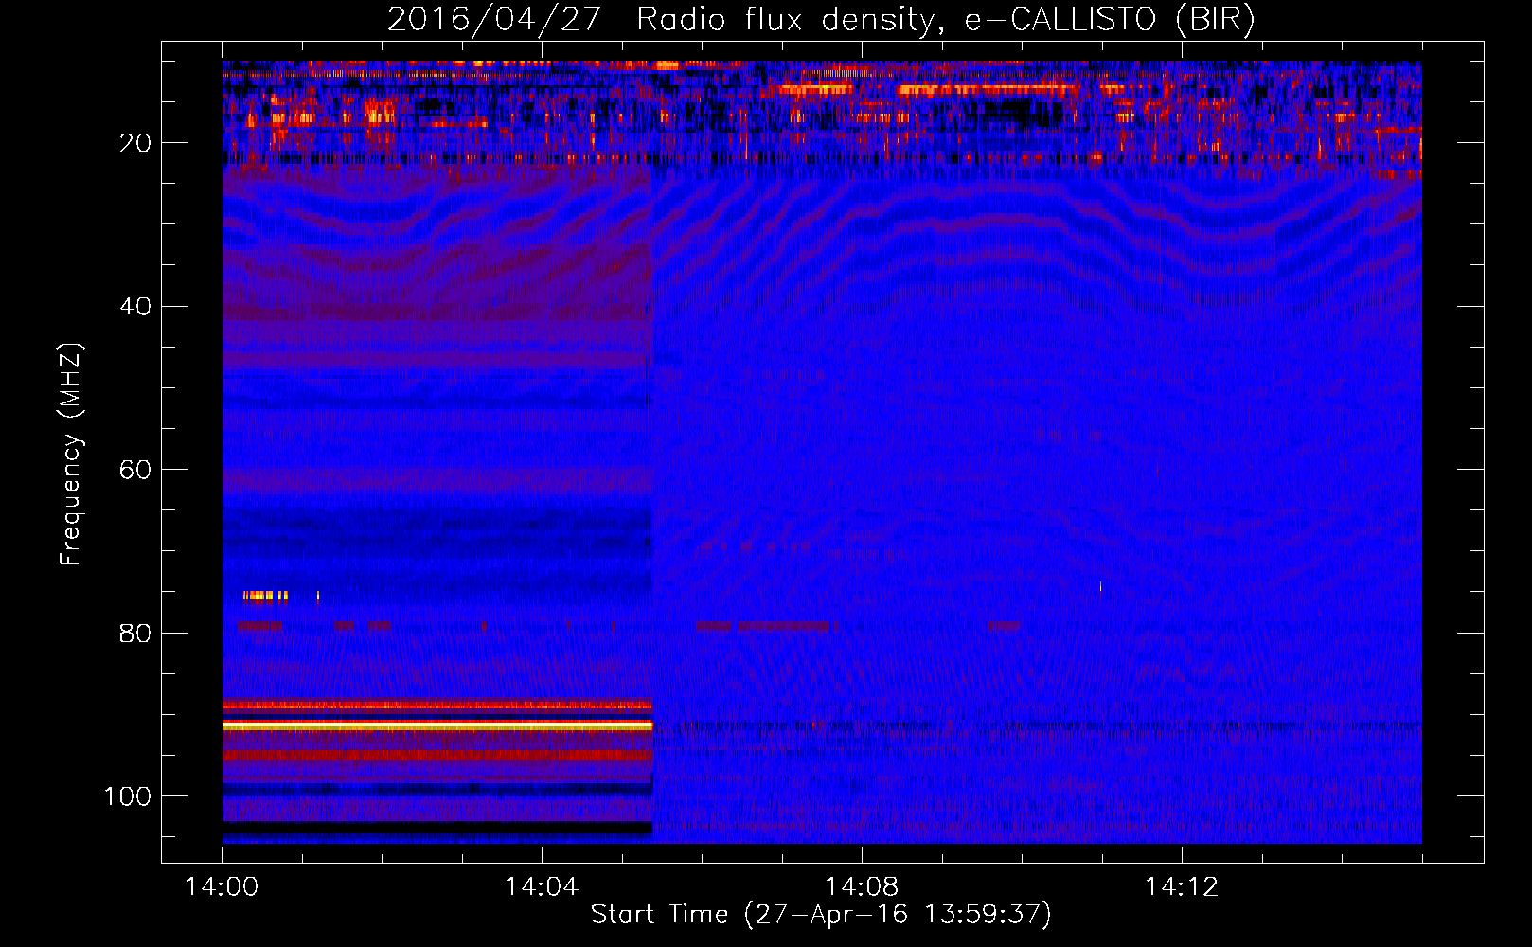Click the "14:08" time tick label
The width and height of the screenshot is (1532, 947).
(862, 887)
